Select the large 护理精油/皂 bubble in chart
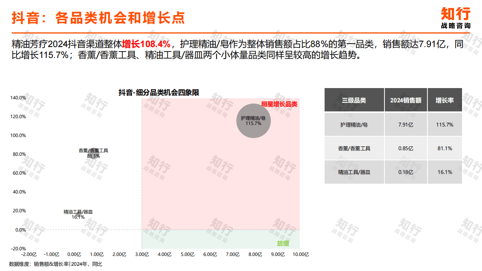The width and height of the screenshot is (482, 271). [x=253, y=120]
